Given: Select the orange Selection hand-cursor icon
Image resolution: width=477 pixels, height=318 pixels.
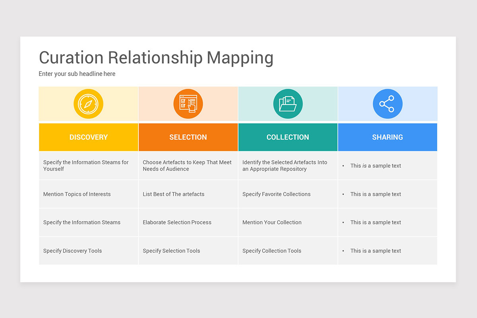Looking at the screenshot, I should 188,103.
